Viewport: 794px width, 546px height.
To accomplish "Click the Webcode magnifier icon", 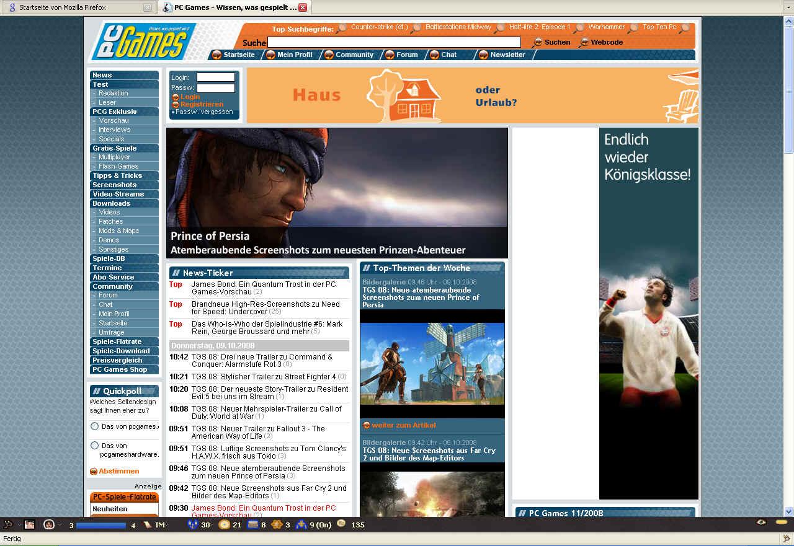I will click(584, 43).
